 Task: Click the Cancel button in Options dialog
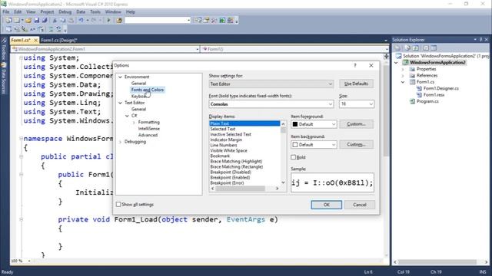[x=360, y=205]
